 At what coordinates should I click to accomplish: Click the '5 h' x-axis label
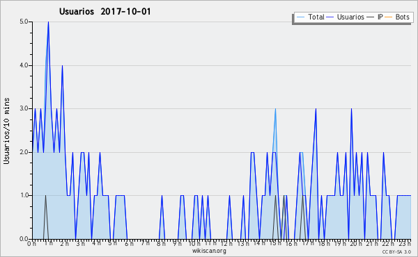click(x=112, y=243)
